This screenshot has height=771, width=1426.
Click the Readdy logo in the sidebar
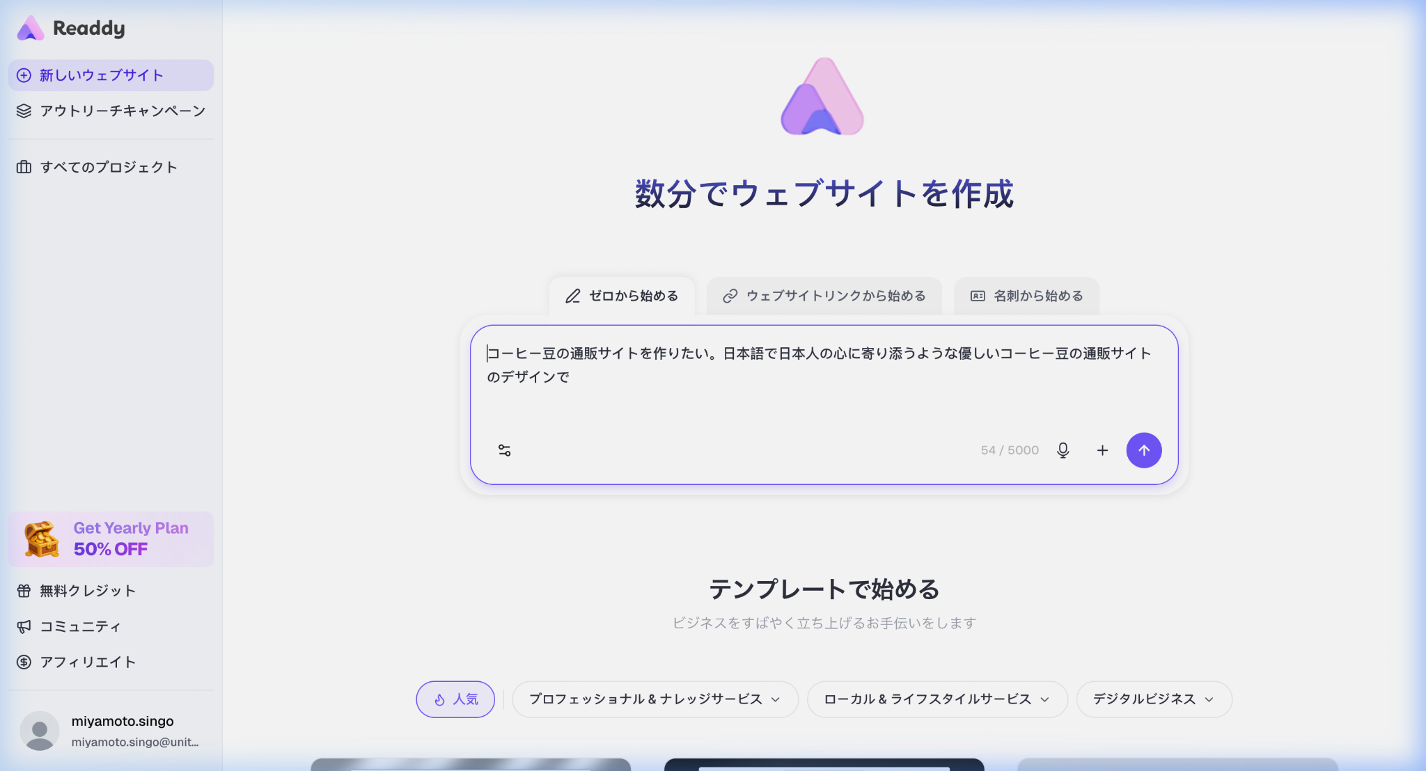[x=70, y=29]
